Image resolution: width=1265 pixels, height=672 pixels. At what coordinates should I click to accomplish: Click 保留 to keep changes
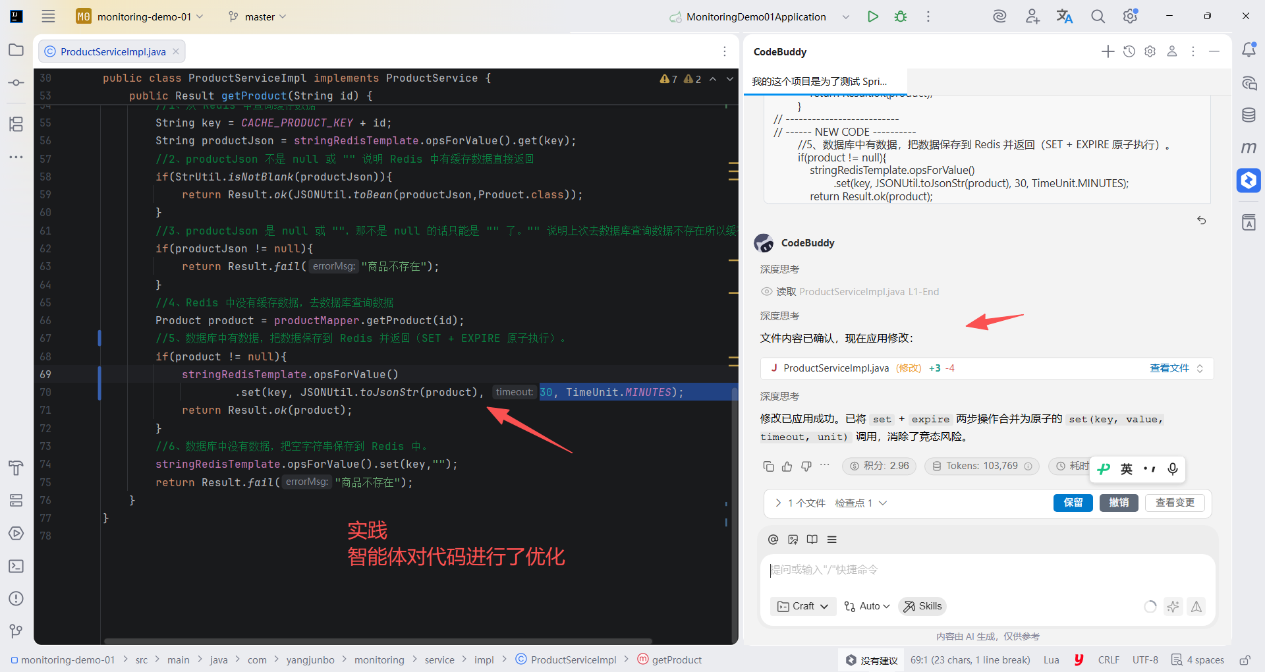click(1073, 503)
